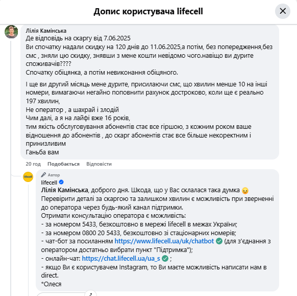Viewport: 297px width, 296px height.
Task: Click the pencil Автор icon
Action: pos(43,175)
